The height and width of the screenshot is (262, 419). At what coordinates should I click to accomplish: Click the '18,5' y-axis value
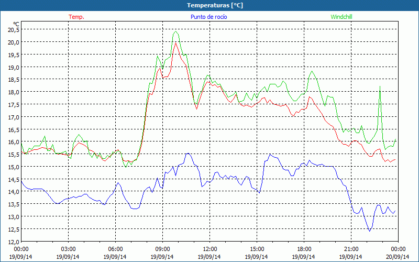click(14, 80)
